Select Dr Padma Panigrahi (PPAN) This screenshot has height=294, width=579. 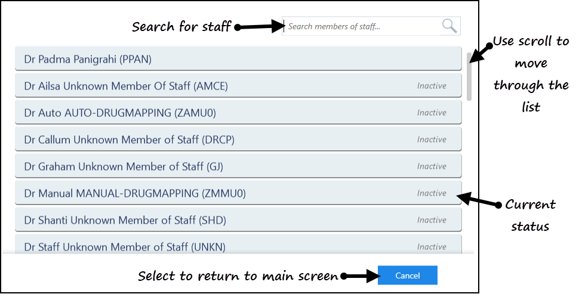click(x=238, y=58)
